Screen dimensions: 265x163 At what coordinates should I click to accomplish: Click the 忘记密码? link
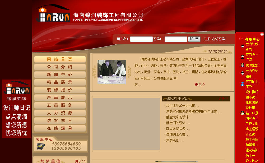point(219,39)
